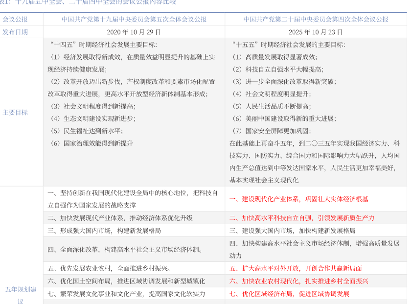Click the 第十九届中央委员会第五次全体会议公报 column header
Image resolution: width=413 pixels, height=304 pixels.
(134, 19)
